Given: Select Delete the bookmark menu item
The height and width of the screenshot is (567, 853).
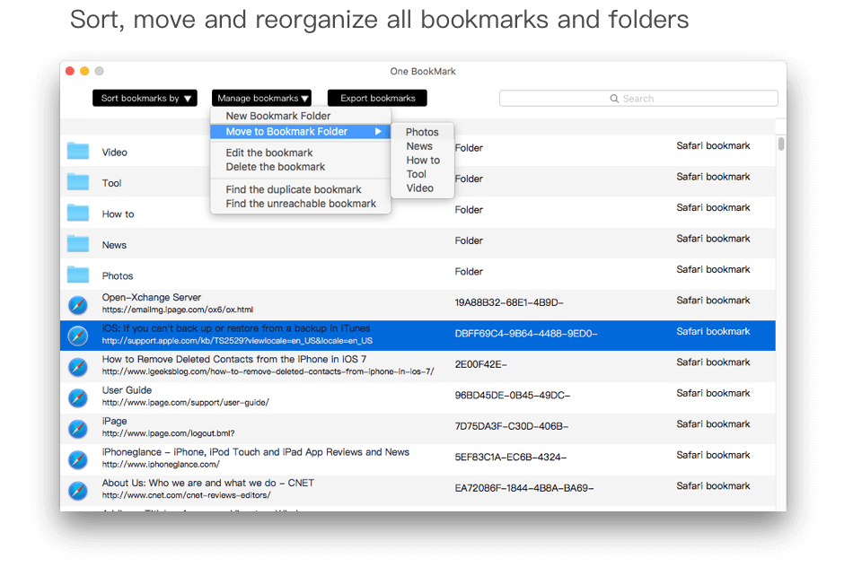Looking at the screenshot, I should click(x=276, y=167).
